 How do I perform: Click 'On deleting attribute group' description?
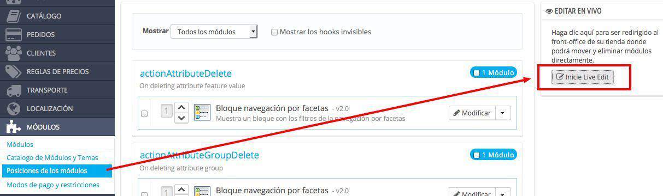(x=181, y=168)
